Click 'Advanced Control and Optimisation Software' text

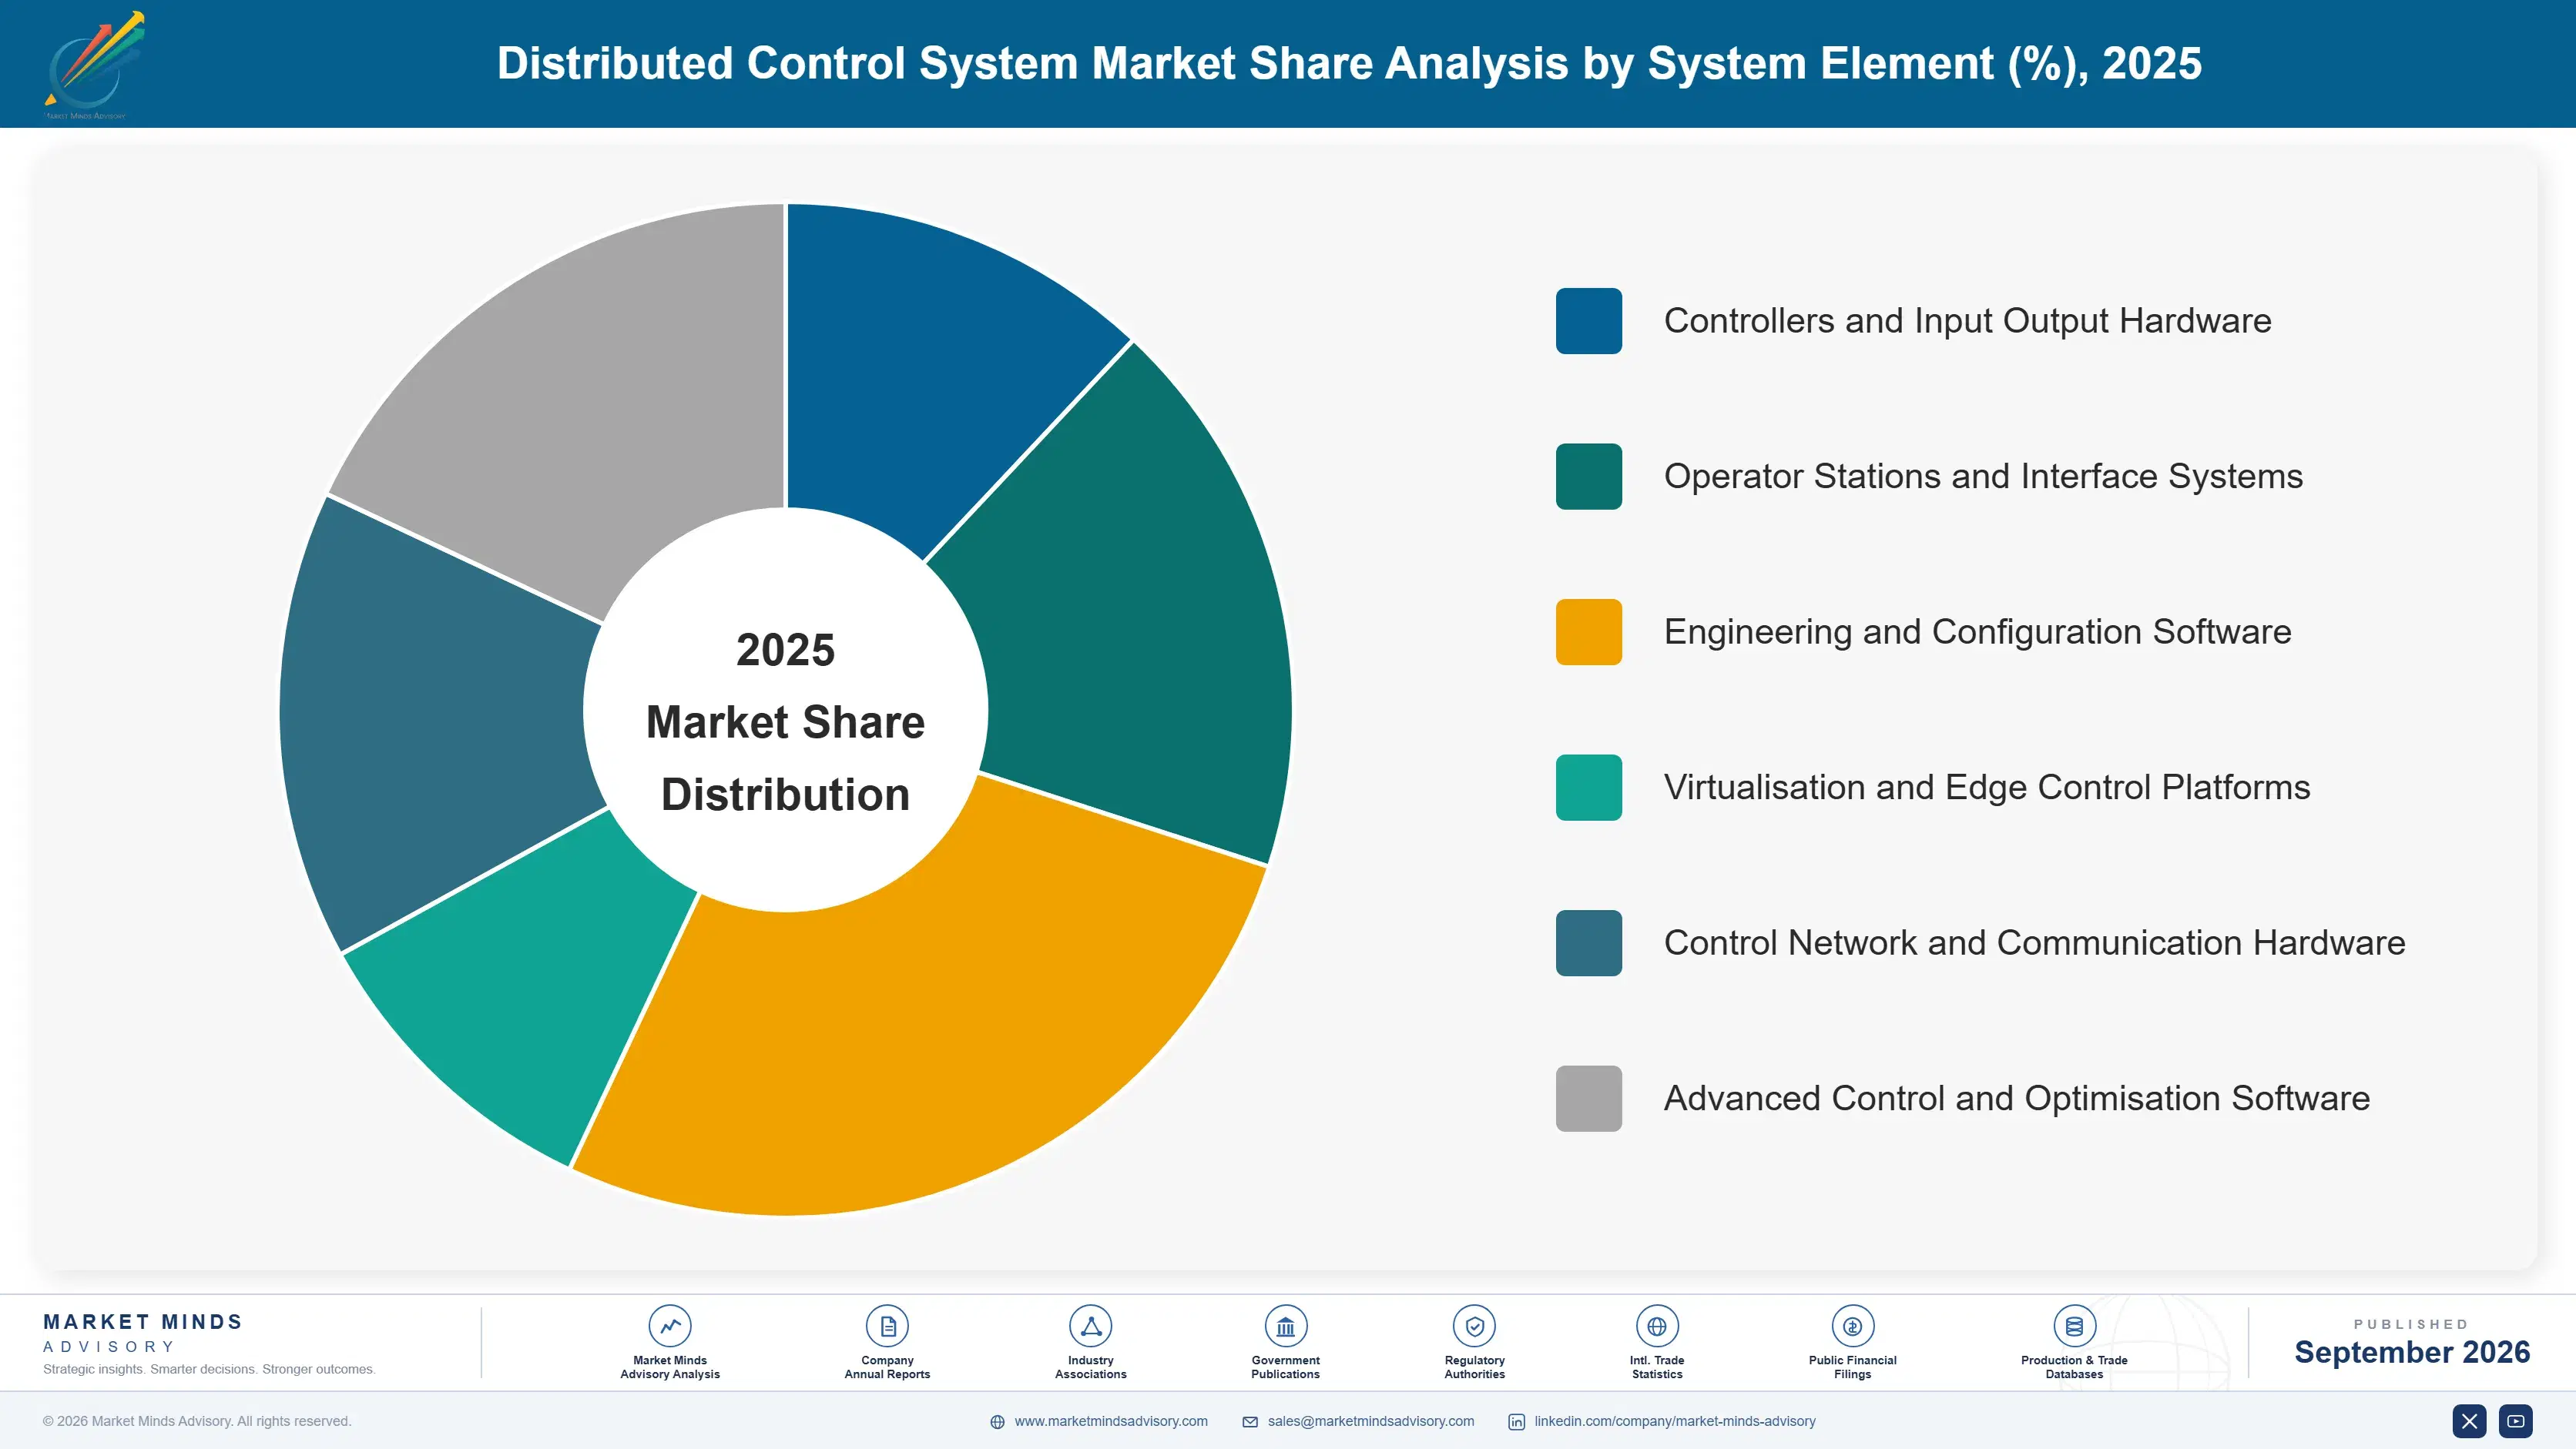click(x=2017, y=1098)
